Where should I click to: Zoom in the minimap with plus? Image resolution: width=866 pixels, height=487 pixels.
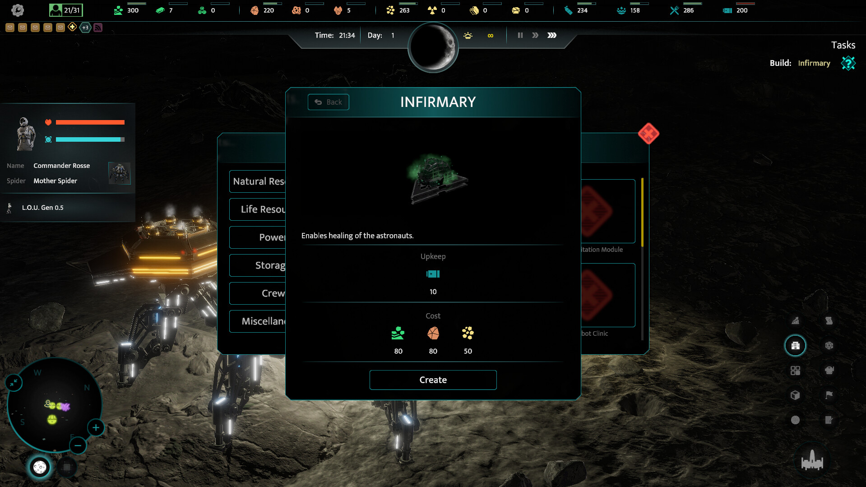pyautogui.click(x=96, y=427)
